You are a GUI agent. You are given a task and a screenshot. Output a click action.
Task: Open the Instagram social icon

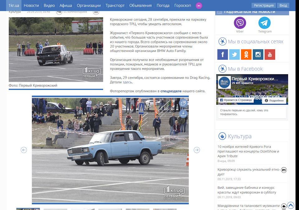click(x=258, y=54)
